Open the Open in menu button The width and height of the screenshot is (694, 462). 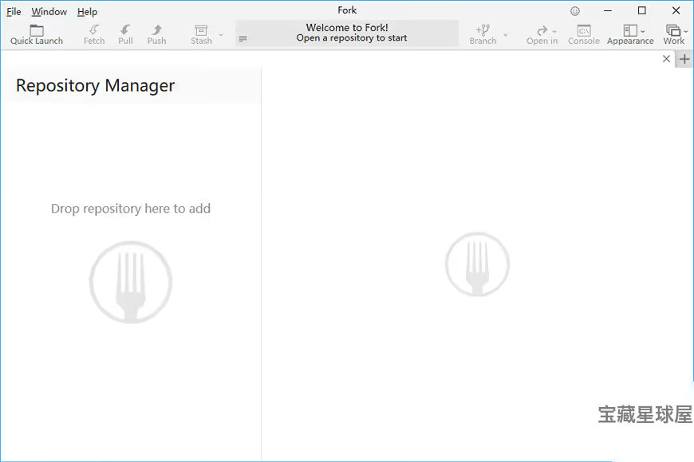point(542,34)
